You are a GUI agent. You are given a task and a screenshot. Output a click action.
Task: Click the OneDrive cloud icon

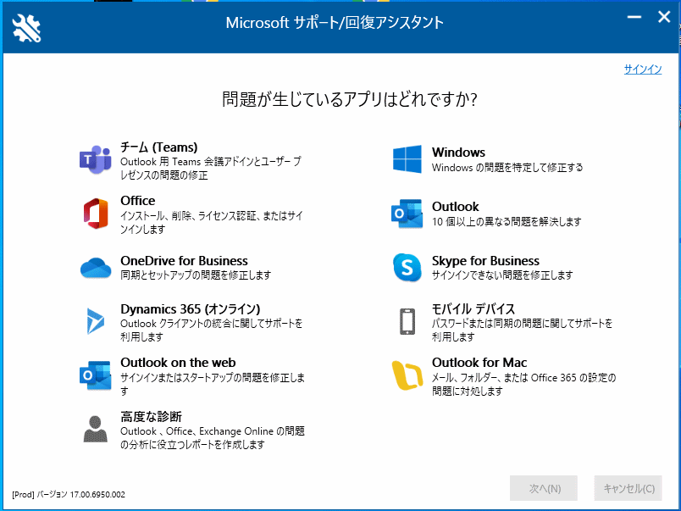coord(96,267)
